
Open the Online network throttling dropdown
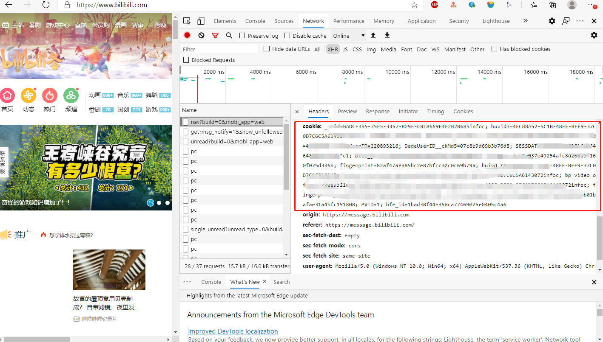pos(348,35)
